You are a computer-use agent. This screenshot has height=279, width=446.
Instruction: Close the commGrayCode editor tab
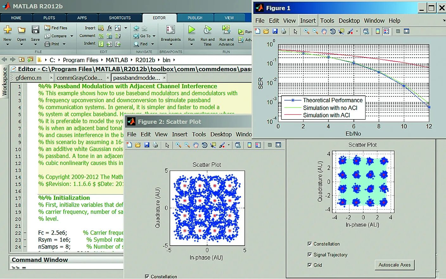click(x=108, y=78)
